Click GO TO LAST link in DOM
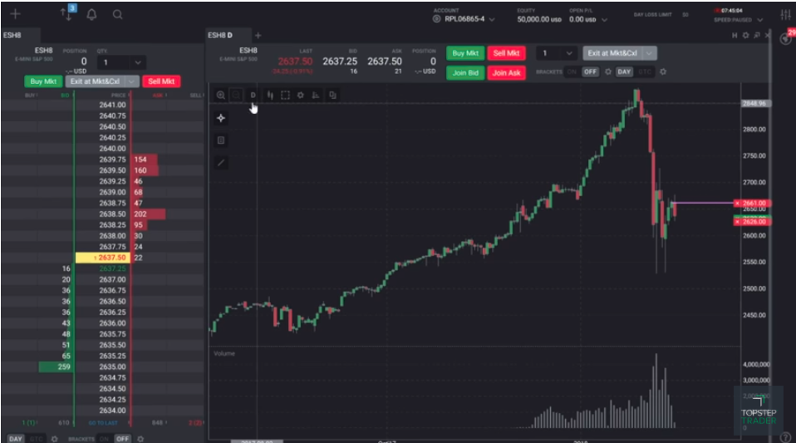 pos(103,423)
